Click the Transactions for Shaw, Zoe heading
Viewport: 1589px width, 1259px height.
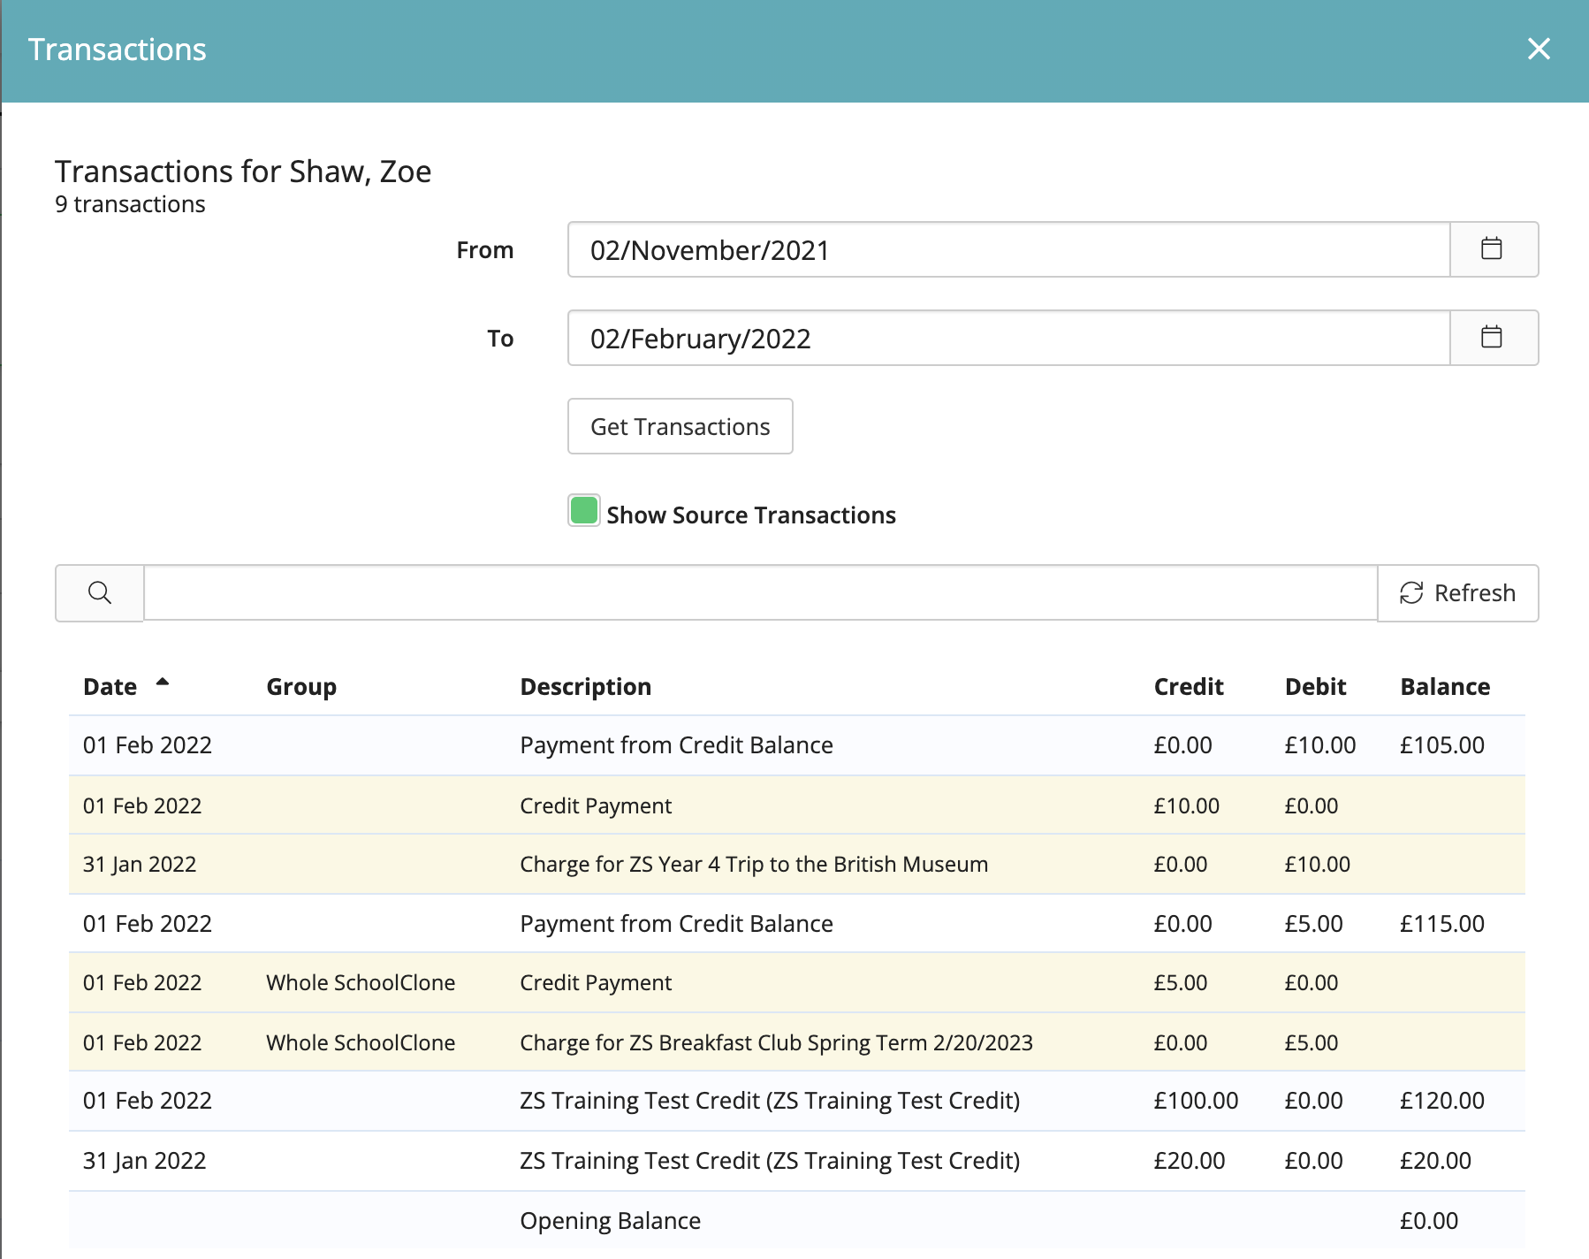click(x=243, y=172)
